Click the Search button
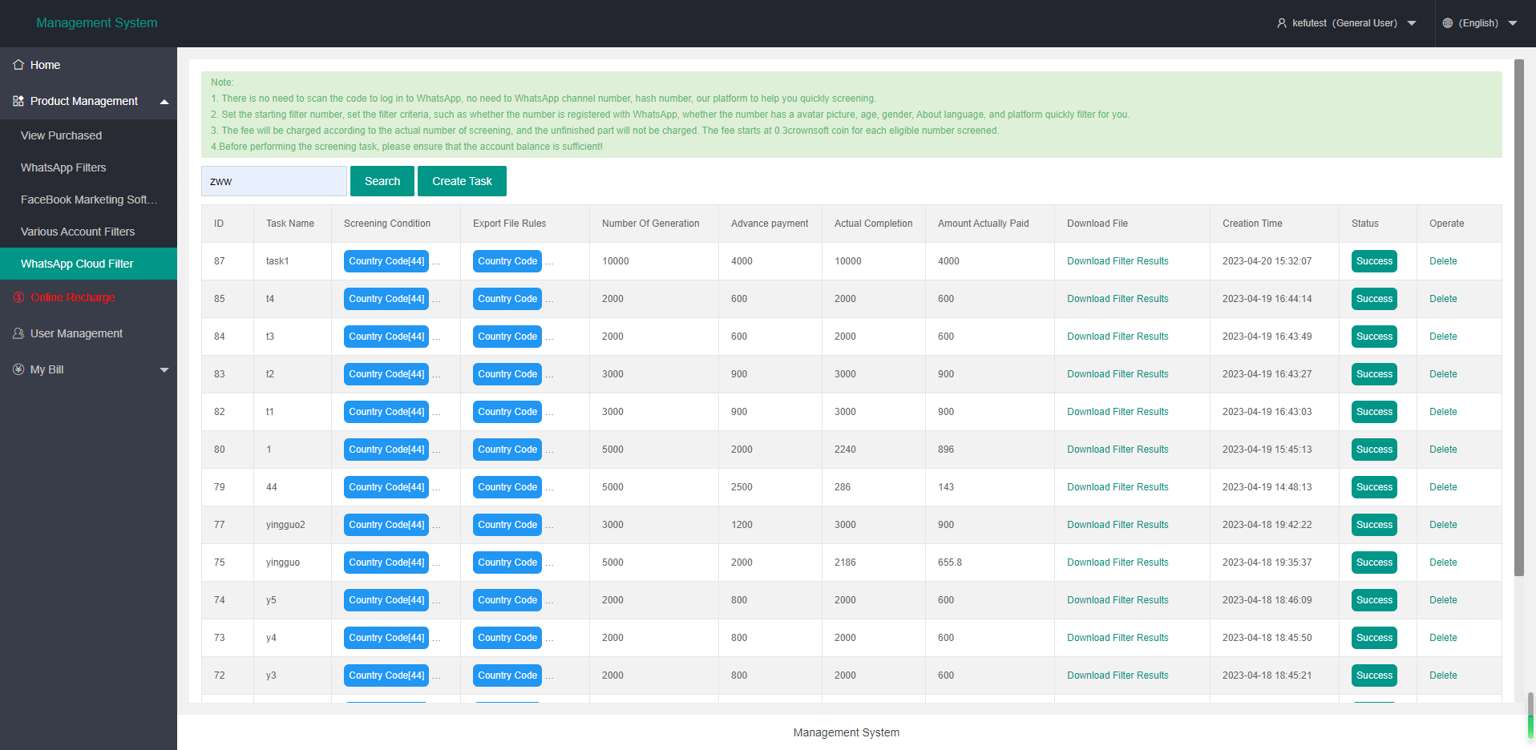 pos(382,181)
